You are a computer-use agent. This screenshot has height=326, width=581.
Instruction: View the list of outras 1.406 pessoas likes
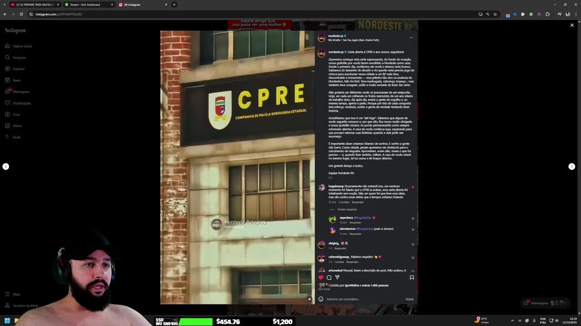[375, 285]
